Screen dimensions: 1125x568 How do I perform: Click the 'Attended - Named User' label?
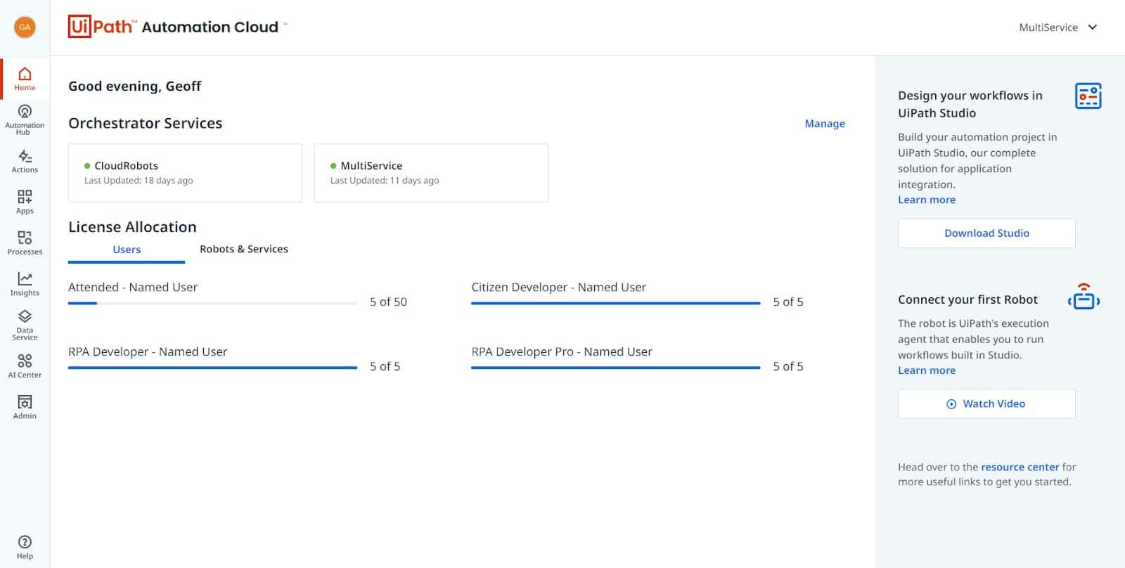click(133, 288)
